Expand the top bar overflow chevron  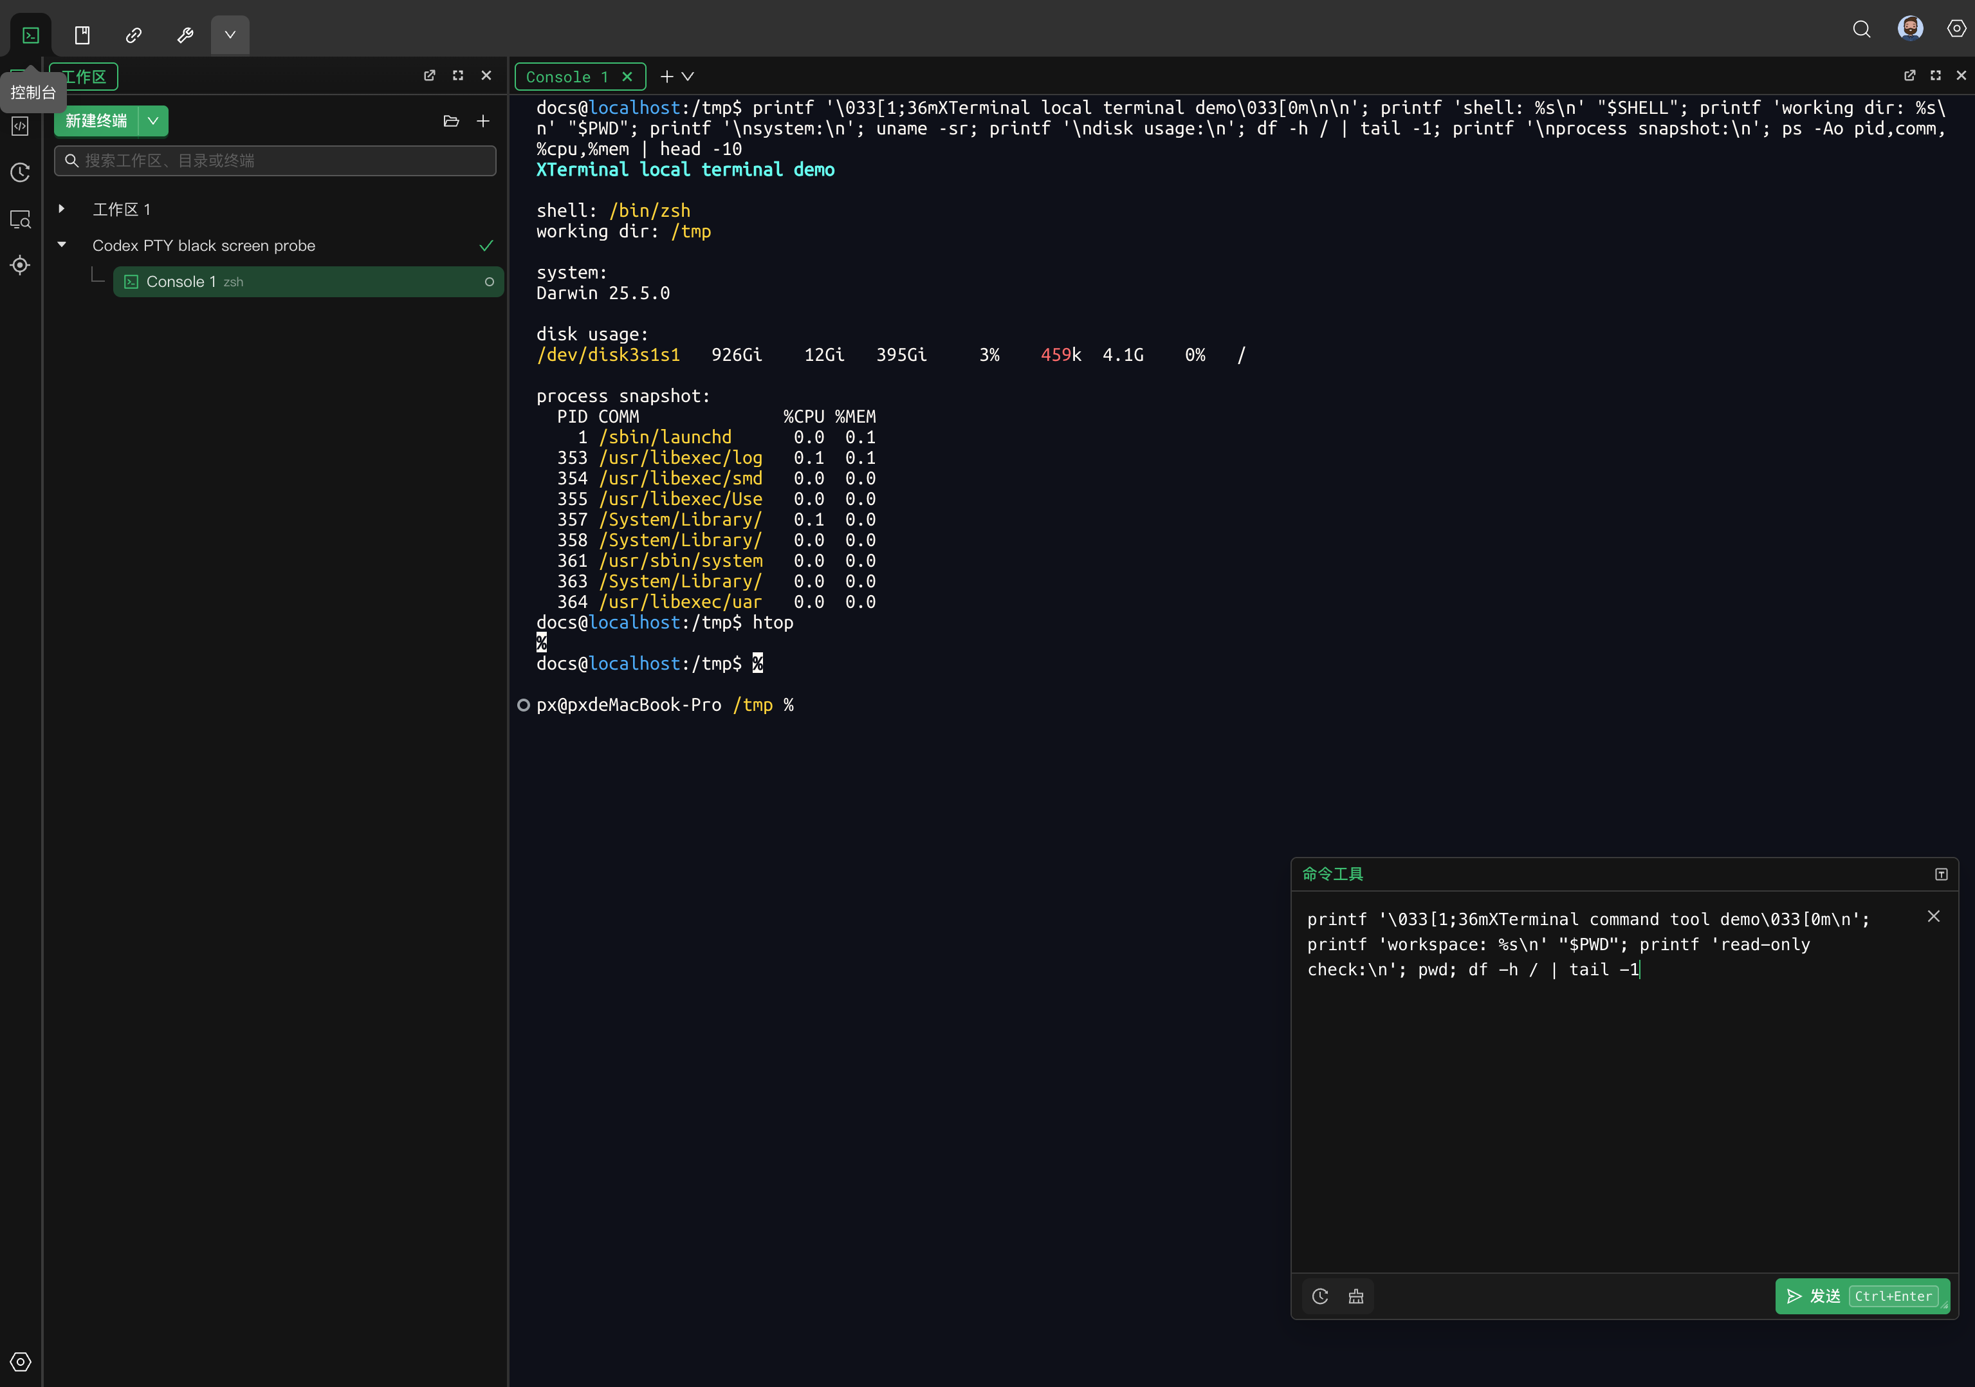pyautogui.click(x=230, y=35)
